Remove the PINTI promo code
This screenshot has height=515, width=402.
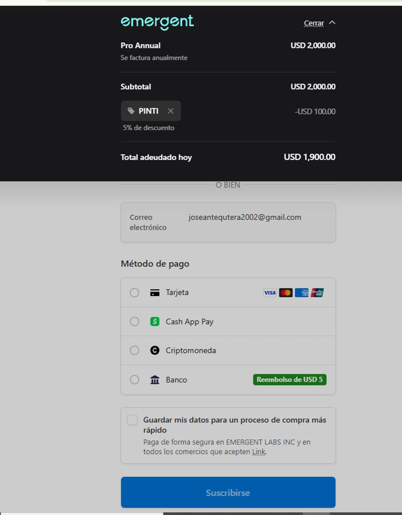tap(171, 111)
